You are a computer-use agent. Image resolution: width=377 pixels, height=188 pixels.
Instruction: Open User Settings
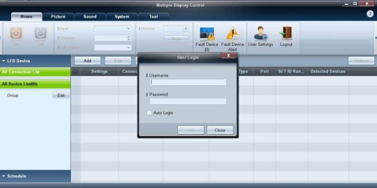click(260, 34)
